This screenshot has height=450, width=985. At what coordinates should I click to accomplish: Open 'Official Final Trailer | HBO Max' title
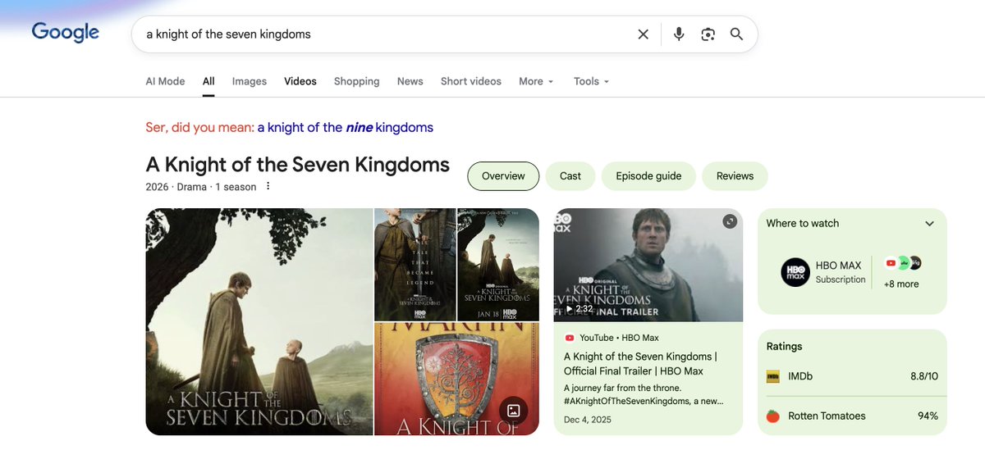pyautogui.click(x=640, y=364)
